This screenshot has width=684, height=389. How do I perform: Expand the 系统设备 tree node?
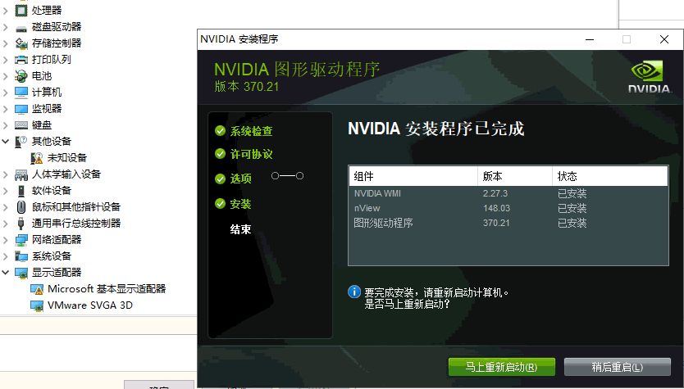(6, 256)
